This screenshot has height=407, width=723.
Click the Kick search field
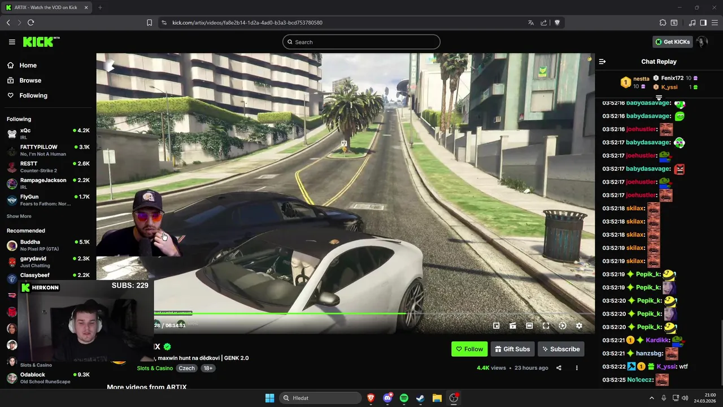coord(361,42)
